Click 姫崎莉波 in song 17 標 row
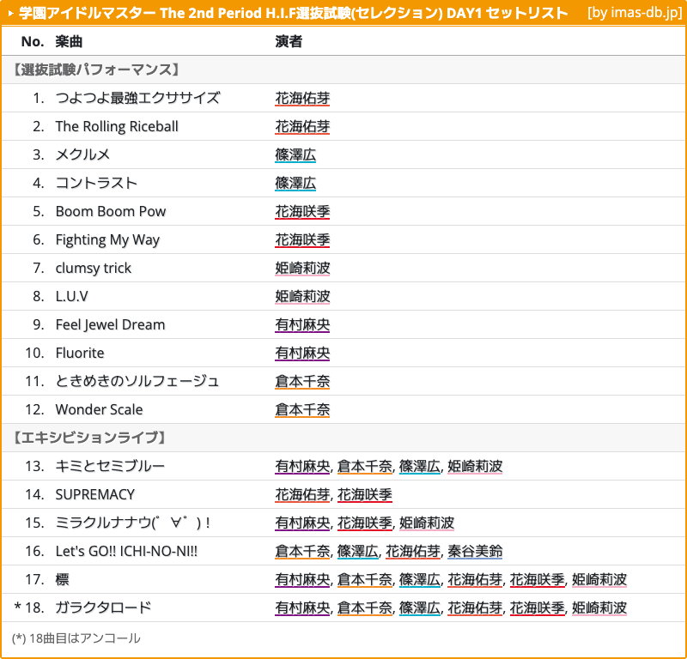Screen dimensions: 687x659 click(599, 580)
